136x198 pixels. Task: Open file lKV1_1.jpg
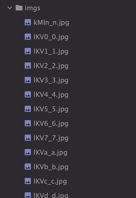click(51, 52)
